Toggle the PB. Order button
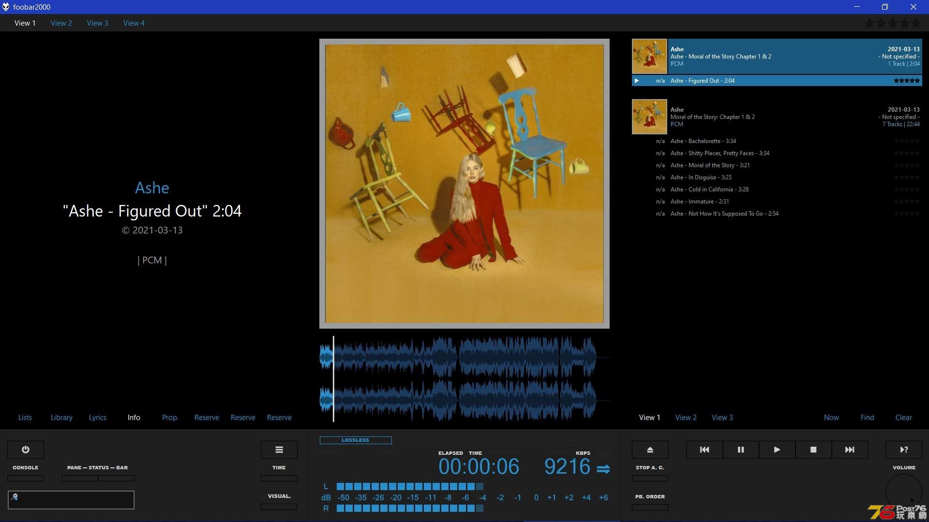 click(x=650, y=507)
